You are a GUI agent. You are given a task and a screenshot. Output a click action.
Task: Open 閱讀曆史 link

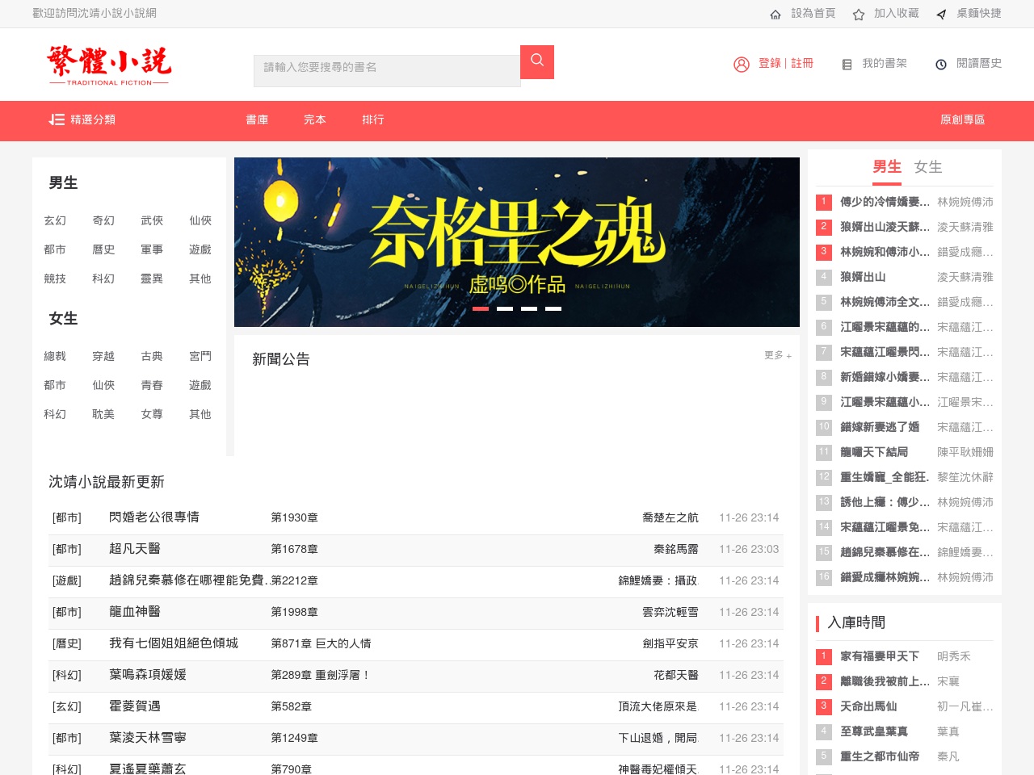pos(979,63)
